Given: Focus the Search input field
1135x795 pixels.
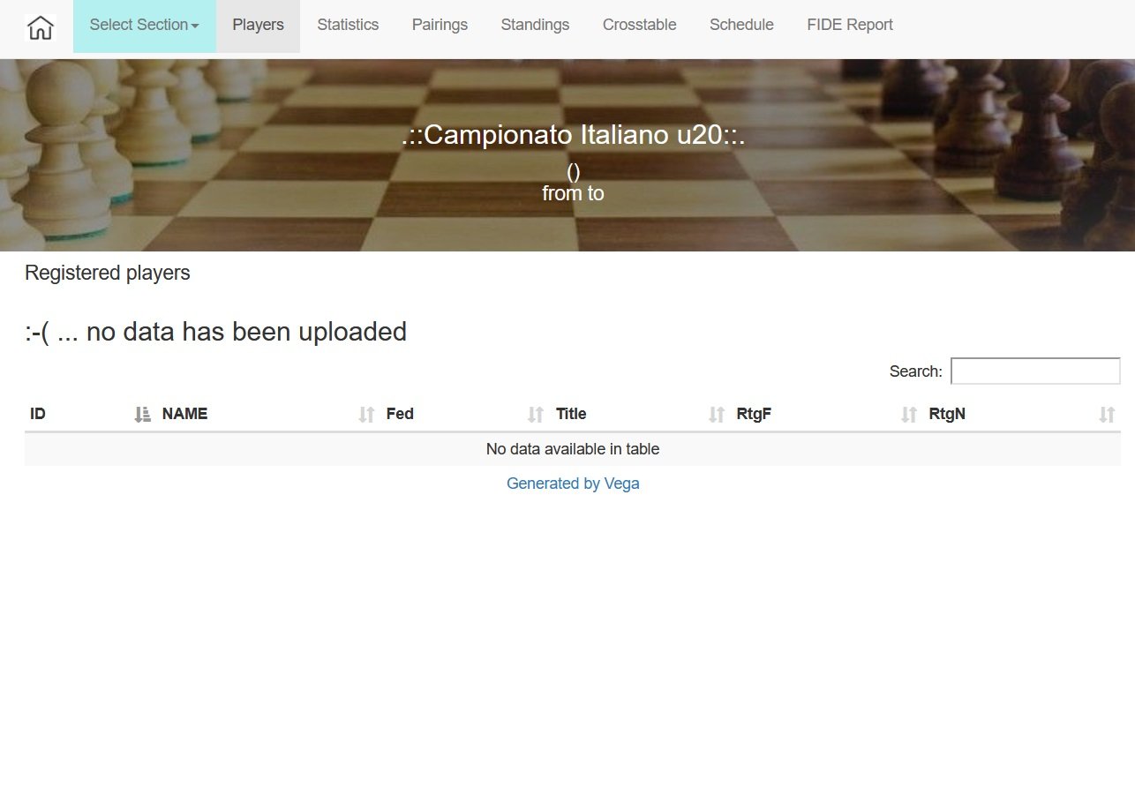Looking at the screenshot, I should (x=1035, y=371).
